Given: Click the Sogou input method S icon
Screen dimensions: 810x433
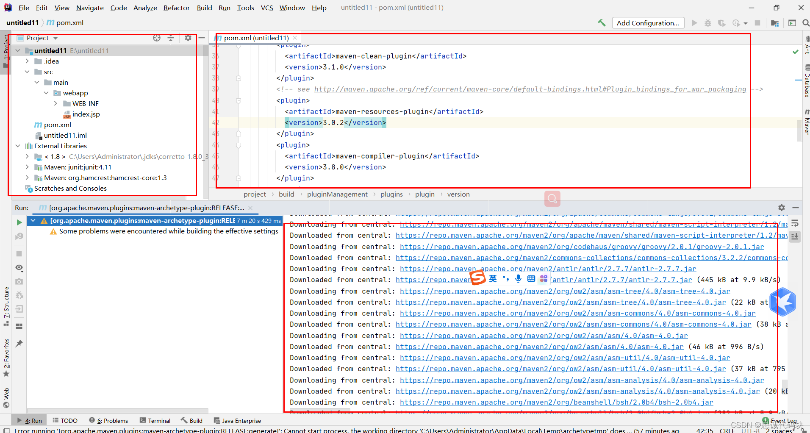Looking at the screenshot, I should coord(478,278).
